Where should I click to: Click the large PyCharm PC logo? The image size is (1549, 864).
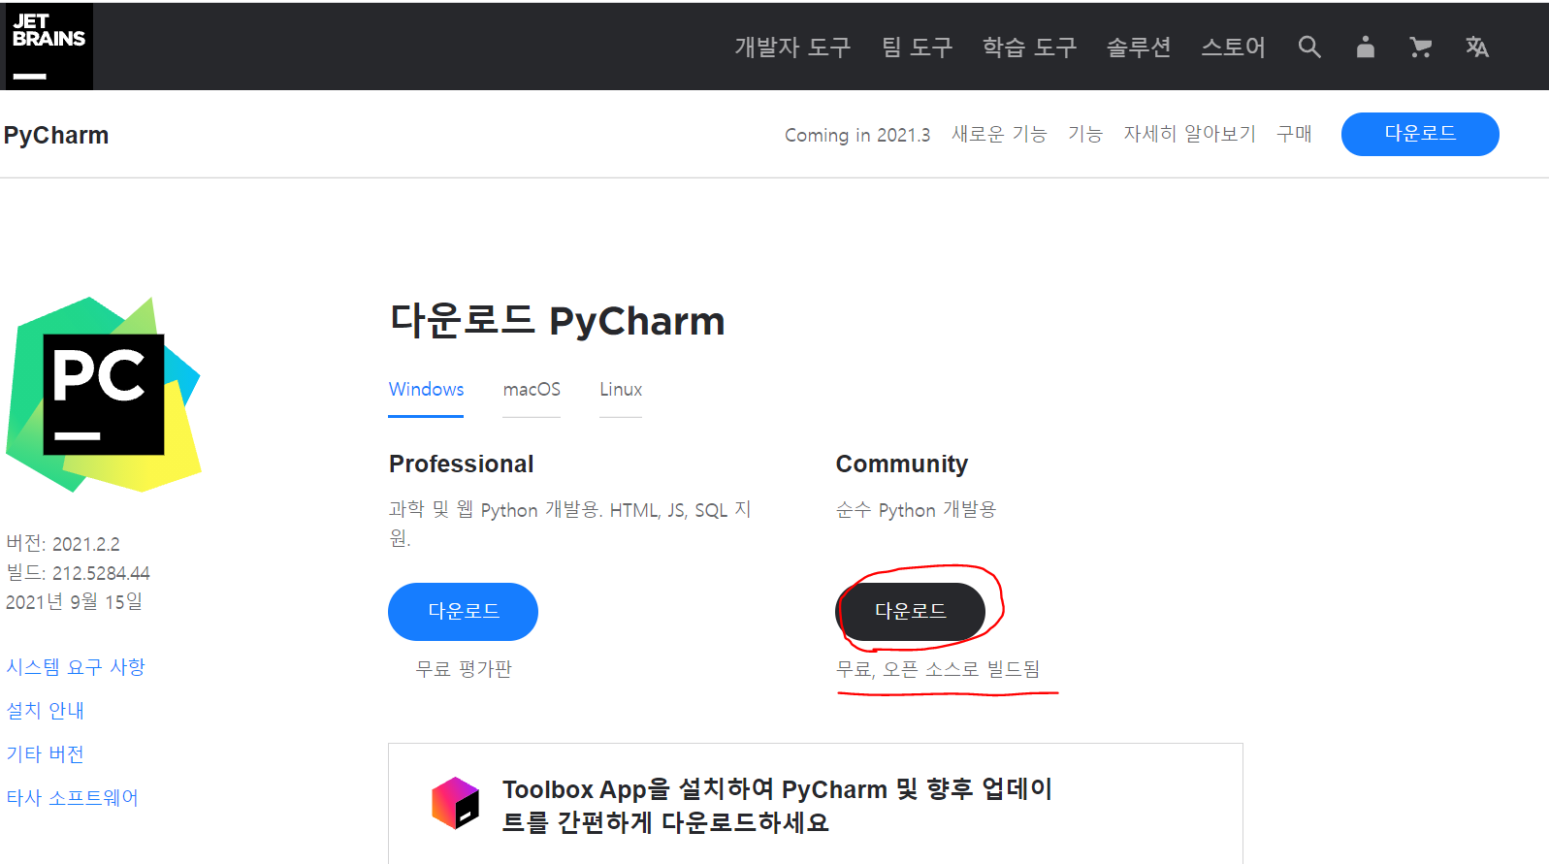(104, 394)
